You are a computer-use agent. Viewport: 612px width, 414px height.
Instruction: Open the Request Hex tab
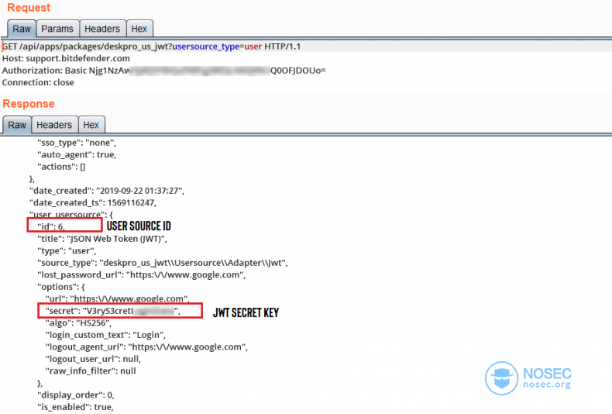pyautogui.click(x=139, y=29)
